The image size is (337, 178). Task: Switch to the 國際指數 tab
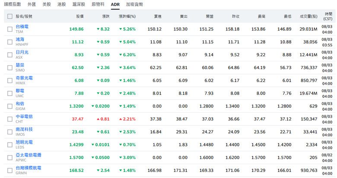(x=13, y=4)
